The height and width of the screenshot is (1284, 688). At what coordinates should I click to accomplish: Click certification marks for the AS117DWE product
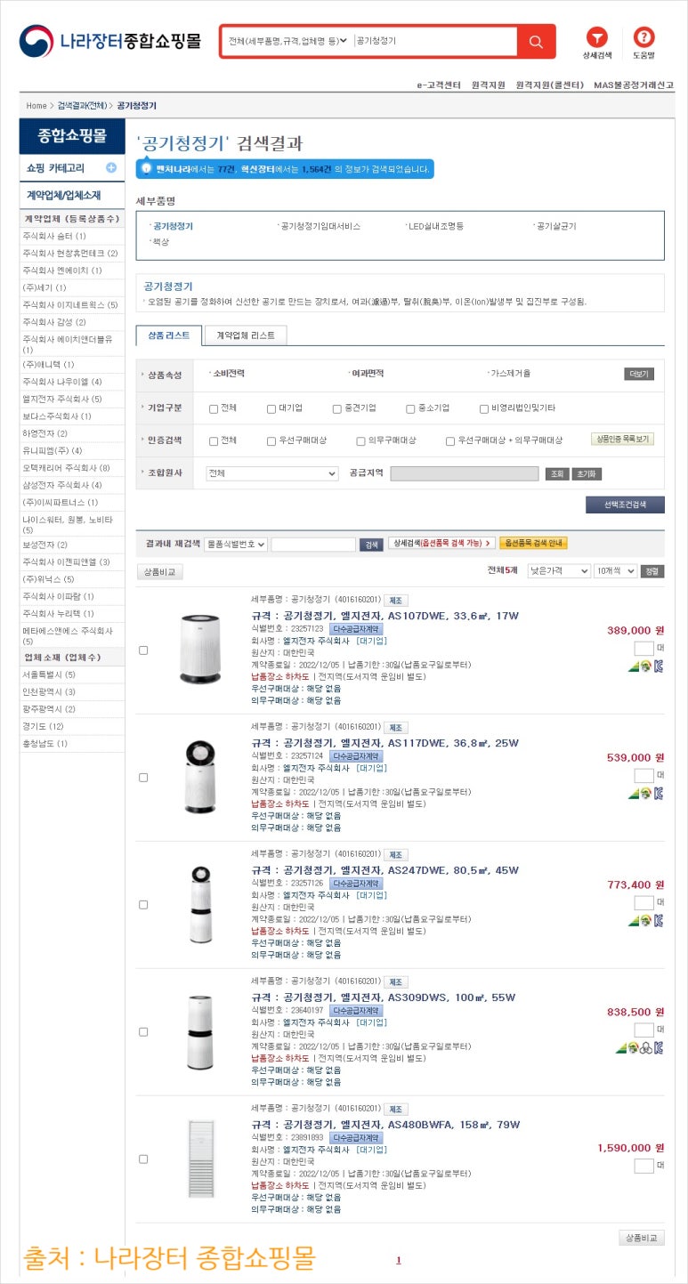[x=646, y=794]
